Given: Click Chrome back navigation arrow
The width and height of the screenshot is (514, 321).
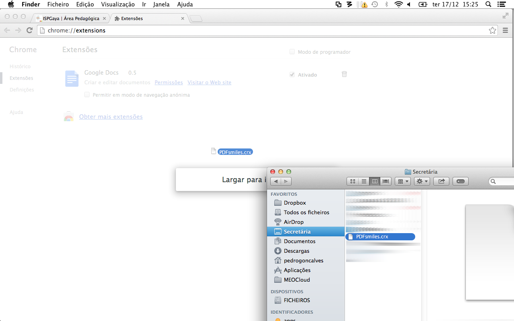Looking at the screenshot, I should click(x=7, y=30).
